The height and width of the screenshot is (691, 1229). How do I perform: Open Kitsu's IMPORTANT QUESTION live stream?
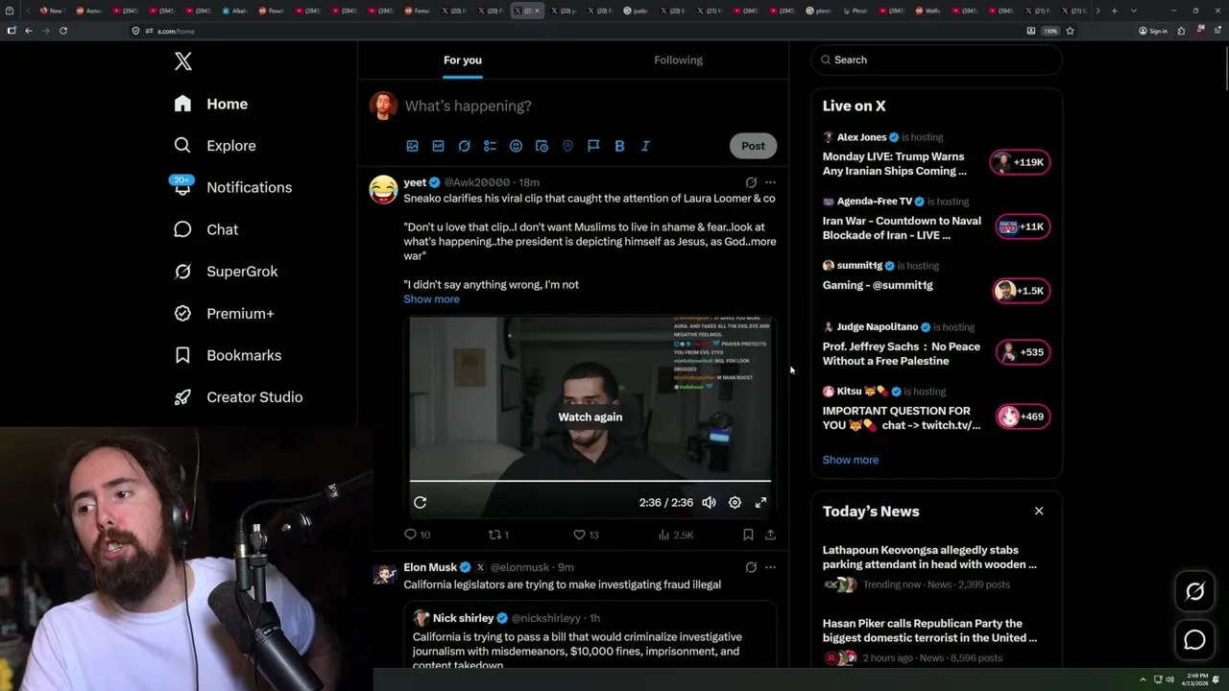pyautogui.click(x=936, y=410)
